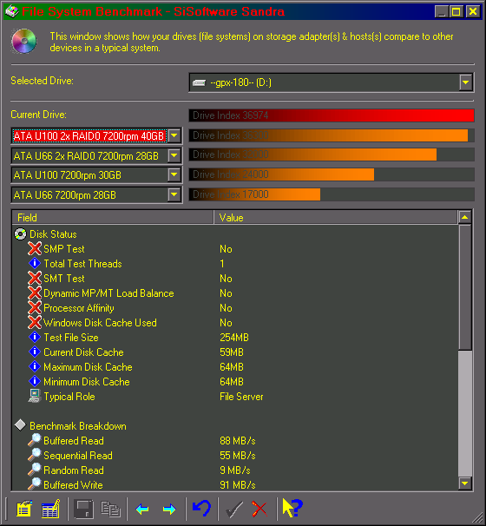Click the blue Refresh arrow icon
The height and width of the screenshot is (526, 486).
(x=201, y=509)
